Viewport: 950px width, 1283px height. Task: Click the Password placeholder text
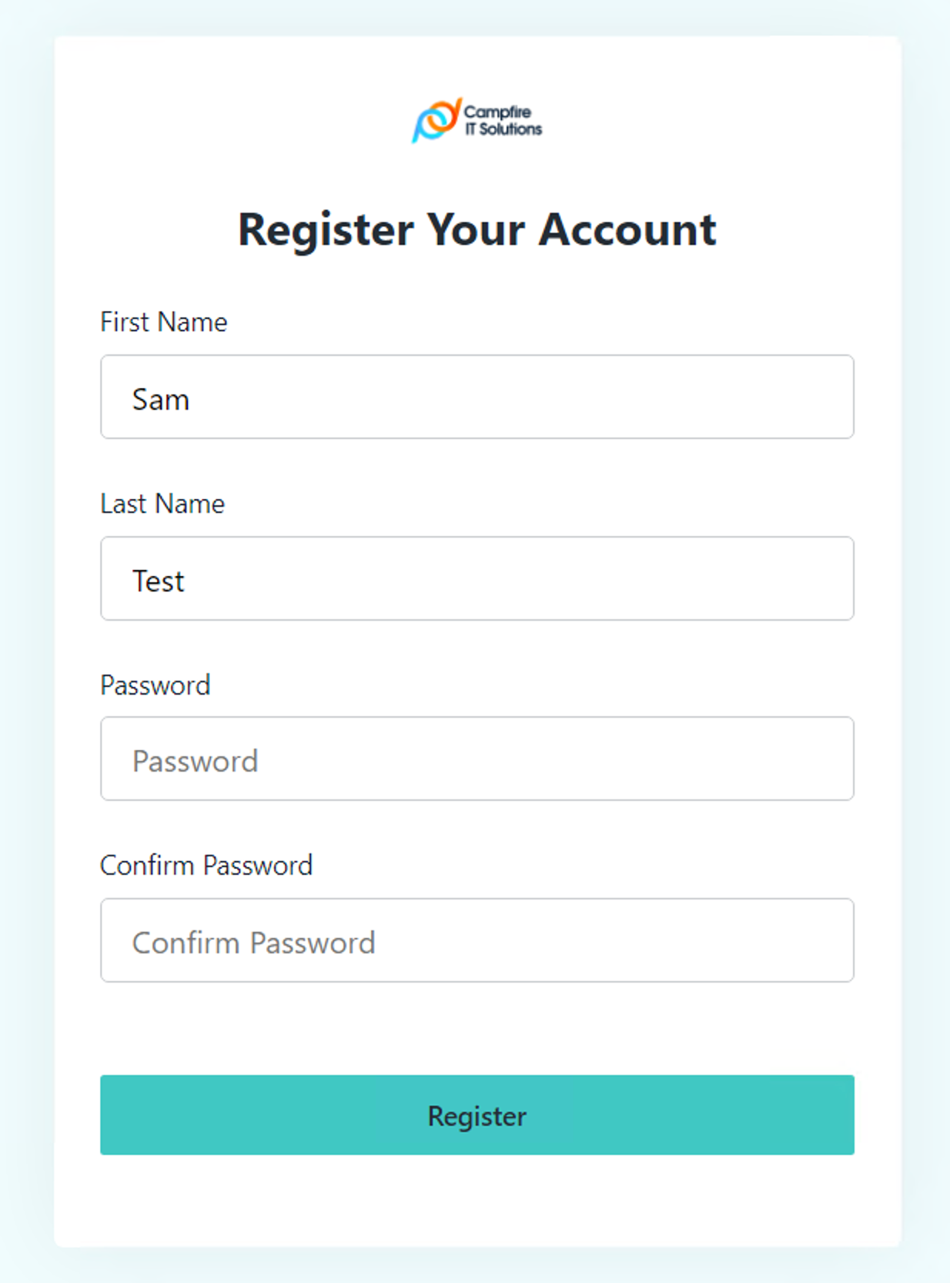pos(195,762)
